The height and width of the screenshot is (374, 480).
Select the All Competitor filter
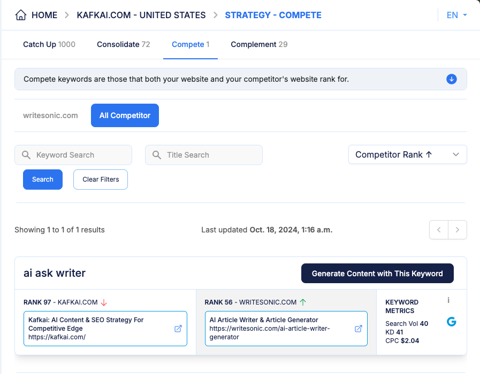click(125, 115)
